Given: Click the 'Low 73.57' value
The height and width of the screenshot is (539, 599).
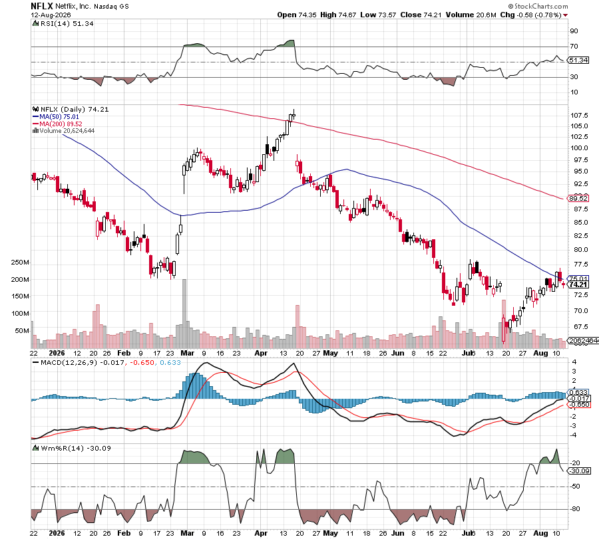Looking at the screenshot, I should pyautogui.click(x=378, y=15).
